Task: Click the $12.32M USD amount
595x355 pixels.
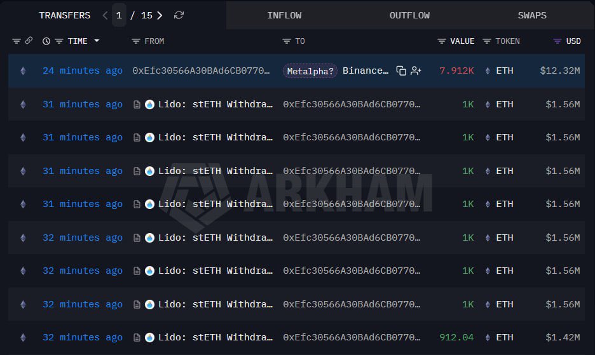Action: click(559, 71)
